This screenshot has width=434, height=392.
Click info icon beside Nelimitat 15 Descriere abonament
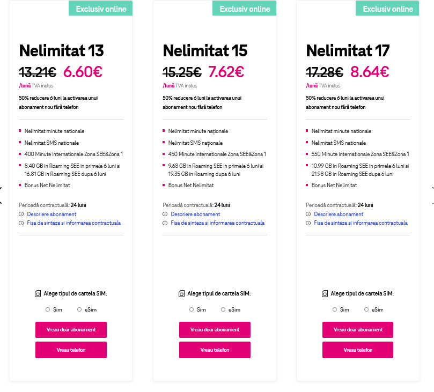coord(165,214)
